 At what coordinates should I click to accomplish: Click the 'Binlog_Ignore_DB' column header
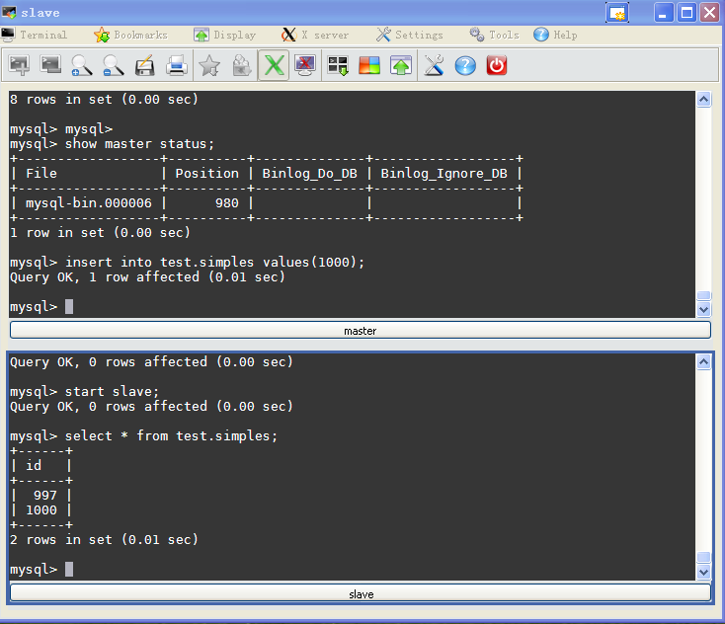(x=443, y=174)
